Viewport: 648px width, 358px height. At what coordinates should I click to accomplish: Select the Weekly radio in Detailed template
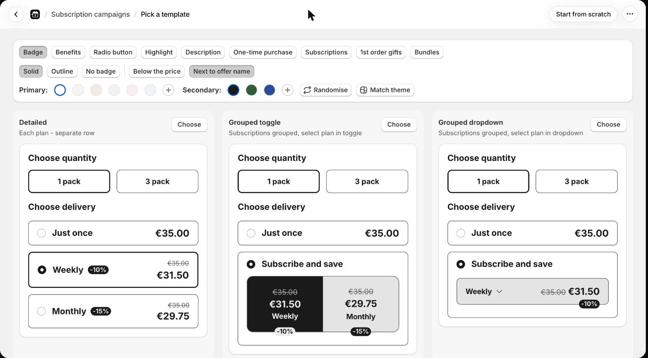[x=42, y=270]
